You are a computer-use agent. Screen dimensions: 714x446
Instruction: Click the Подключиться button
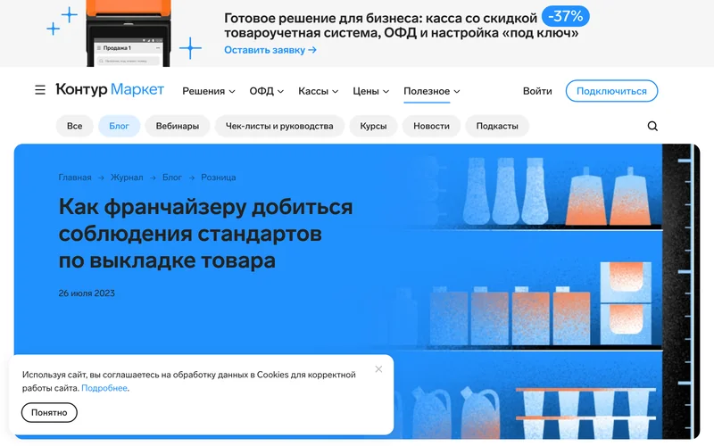[611, 91]
